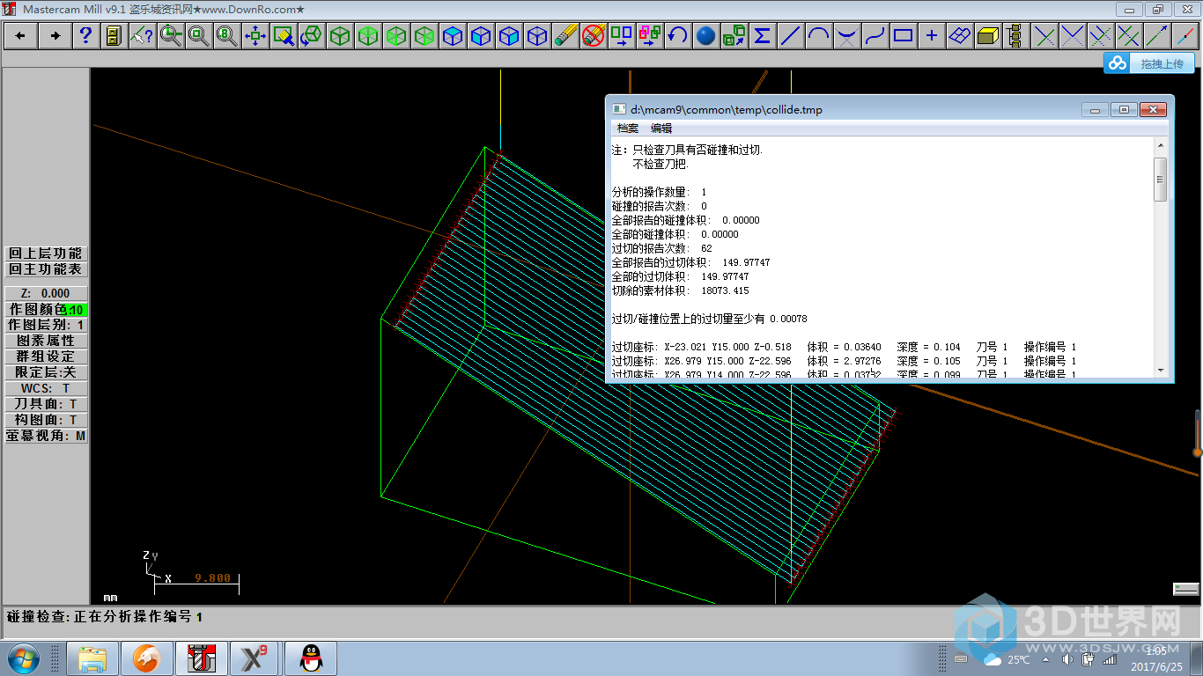Click the text 全部的过切体积: 149.97747
The height and width of the screenshot is (676, 1203).
[x=681, y=276]
